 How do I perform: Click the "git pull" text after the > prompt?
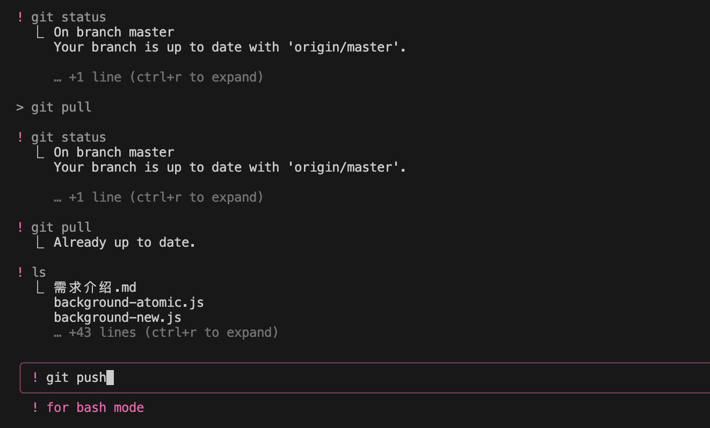pyautogui.click(x=61, y=107)
